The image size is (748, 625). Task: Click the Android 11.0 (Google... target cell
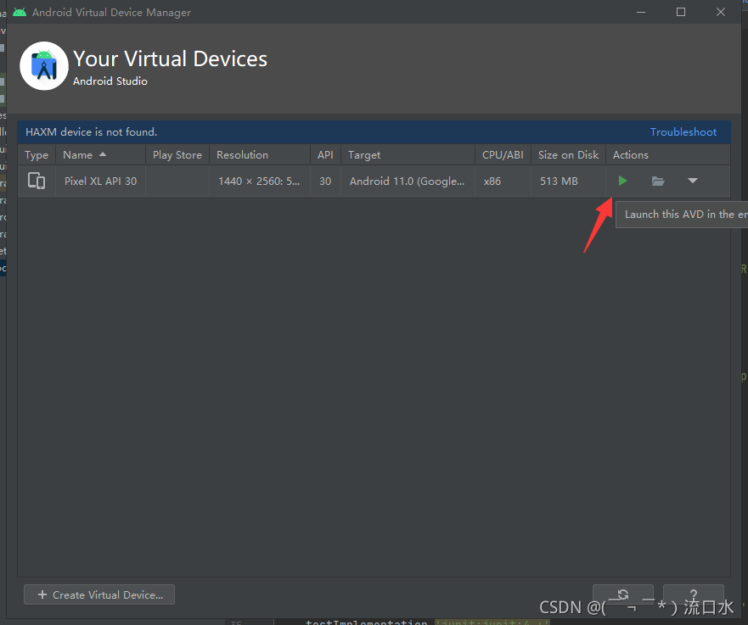point(408,181)
